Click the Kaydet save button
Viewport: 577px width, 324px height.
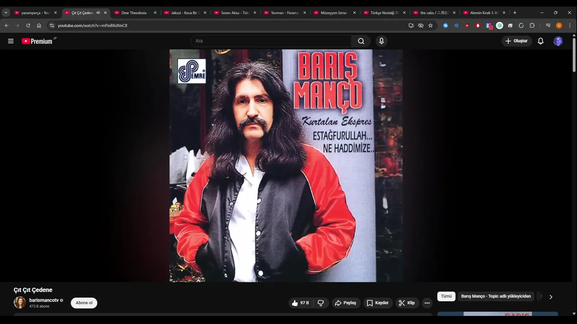378,303
